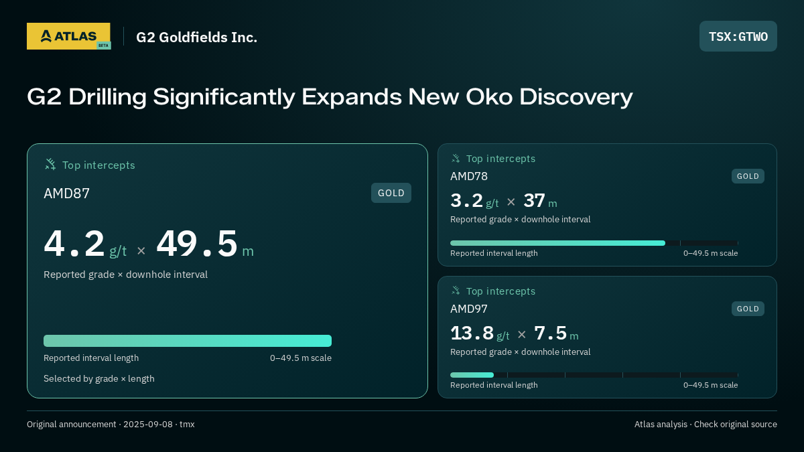804x452 pixels.
Task: Click the 'Selected by grade × length' note
Action: click(99, 378)
